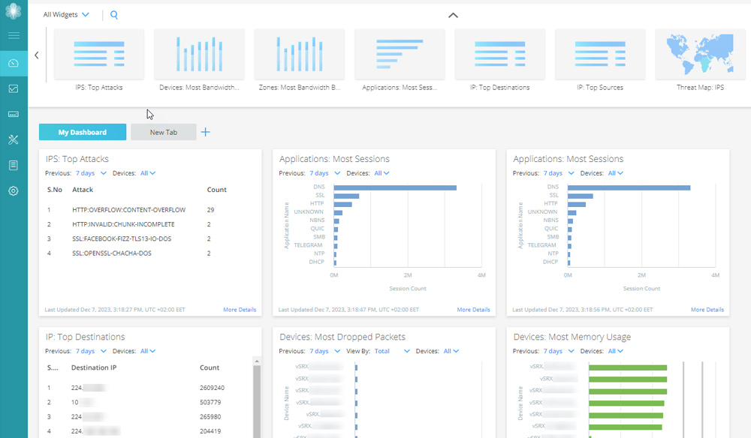Collapse the widget carousel with up chevron
The image size is (751, 438).
point(453,15)
